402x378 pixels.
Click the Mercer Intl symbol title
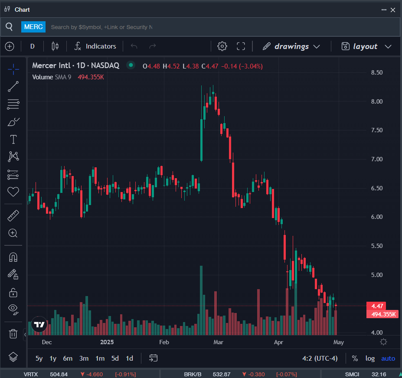pos(75,65)
